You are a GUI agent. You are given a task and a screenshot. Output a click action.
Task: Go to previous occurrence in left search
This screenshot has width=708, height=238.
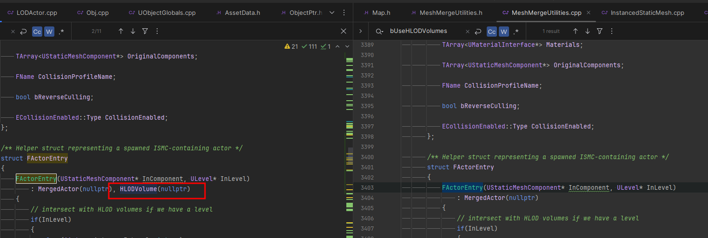(x=121, y=31)
